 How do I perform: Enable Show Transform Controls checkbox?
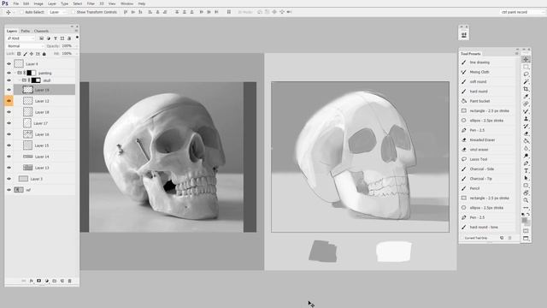73,12
